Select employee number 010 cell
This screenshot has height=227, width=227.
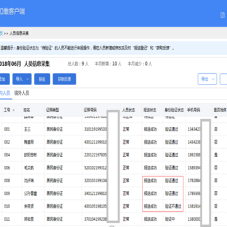tap(7, 206)
